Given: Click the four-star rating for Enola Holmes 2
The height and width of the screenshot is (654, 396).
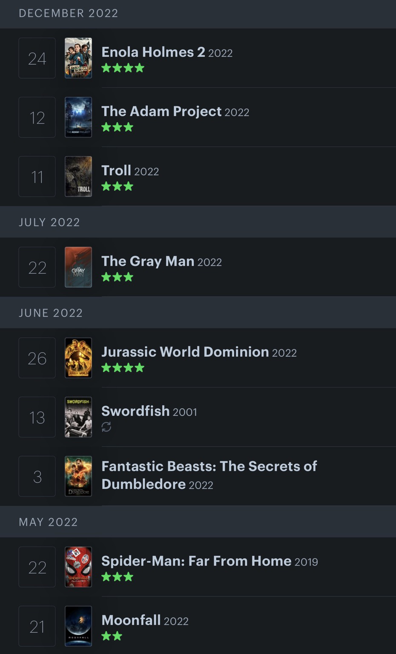Looking at the screenshot, I should point(123,68).
